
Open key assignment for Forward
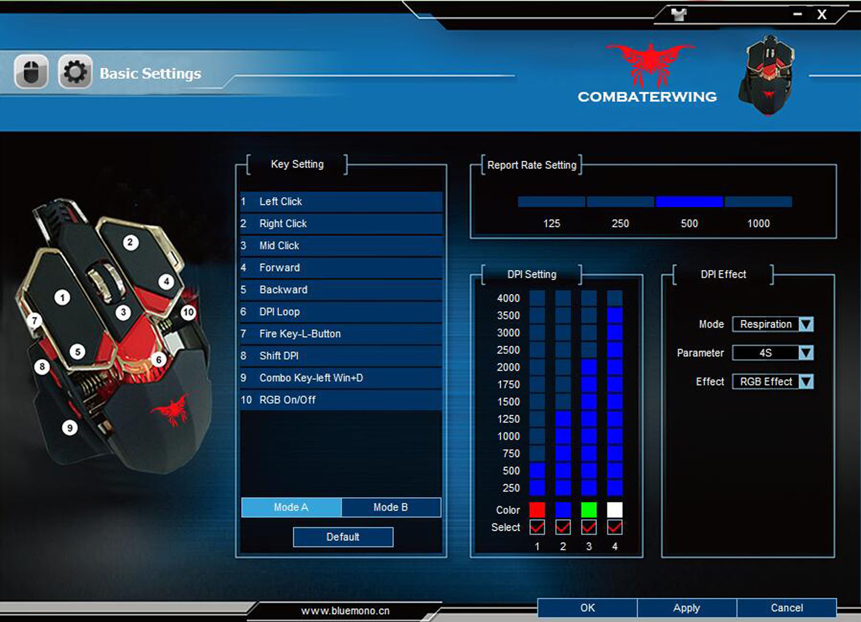[342, 268]
